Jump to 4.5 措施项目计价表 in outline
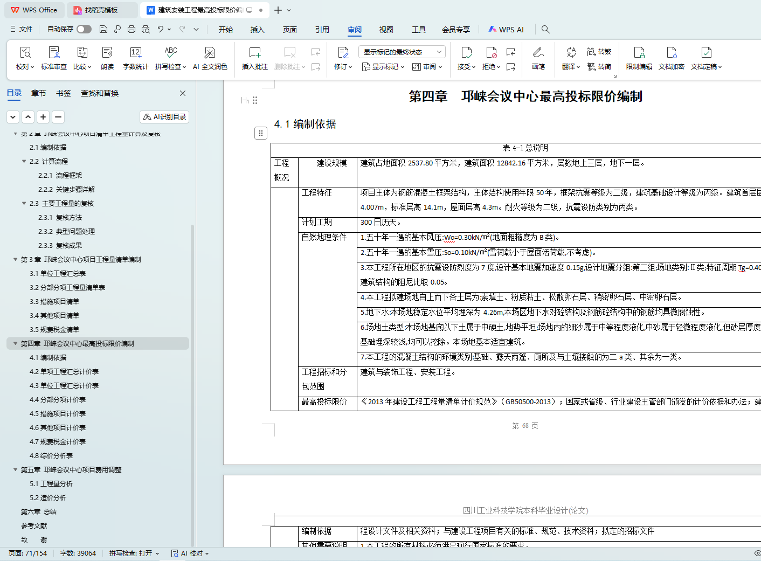Image resolution: width=761 pixels, height=561 pixels. 58,414
